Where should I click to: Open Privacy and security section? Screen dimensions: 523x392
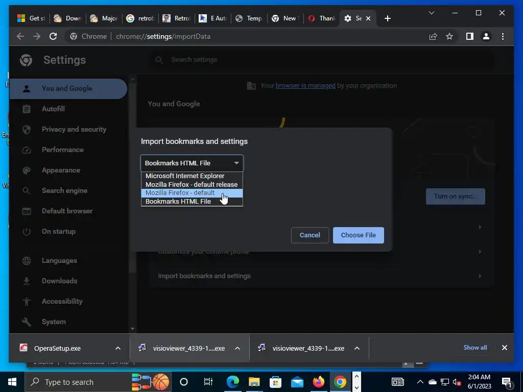tap(74, 129)
